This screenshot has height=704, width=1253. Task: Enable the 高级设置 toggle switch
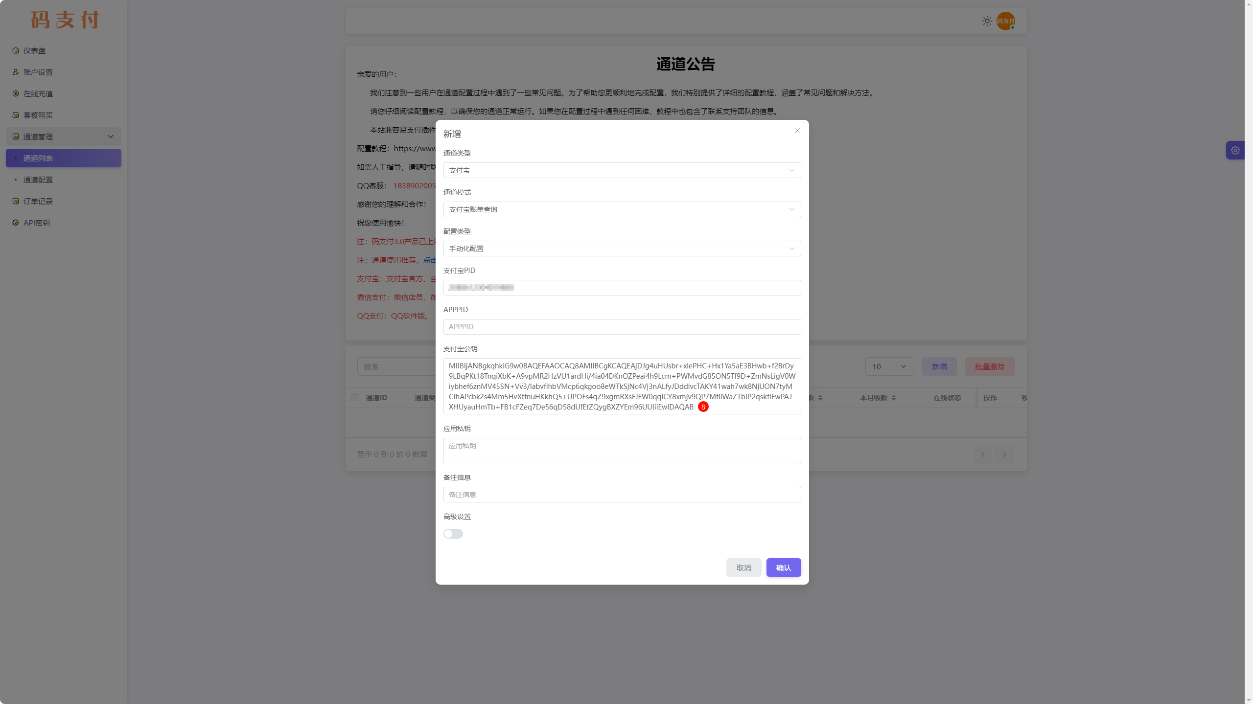click(453, 534)
